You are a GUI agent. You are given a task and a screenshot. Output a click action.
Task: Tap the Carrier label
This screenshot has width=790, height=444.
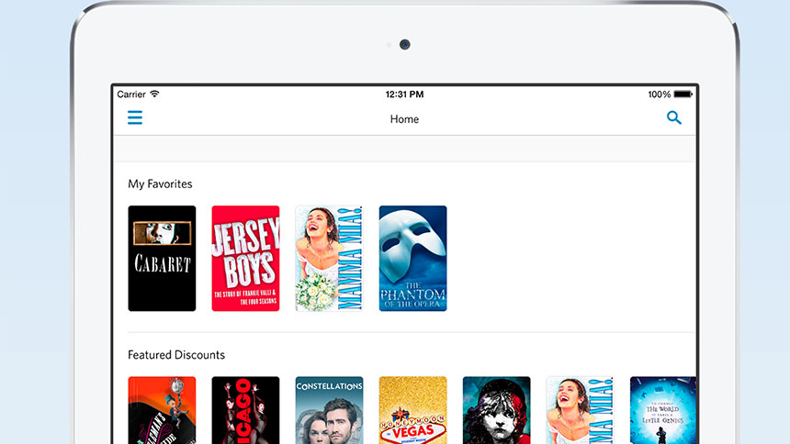131,94
